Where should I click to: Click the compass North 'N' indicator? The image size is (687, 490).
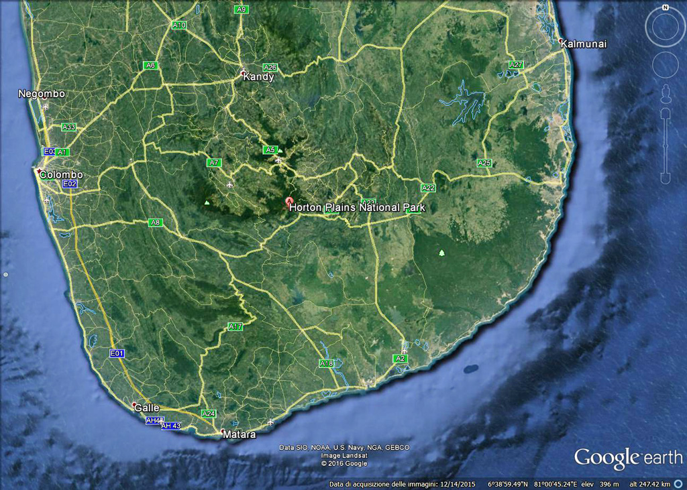(665, 7)
